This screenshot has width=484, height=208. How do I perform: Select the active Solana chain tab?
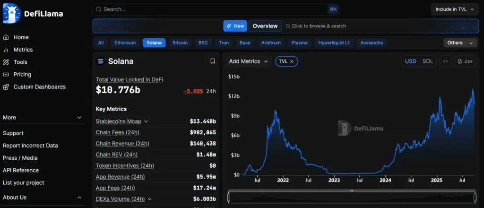coord(154,43)
